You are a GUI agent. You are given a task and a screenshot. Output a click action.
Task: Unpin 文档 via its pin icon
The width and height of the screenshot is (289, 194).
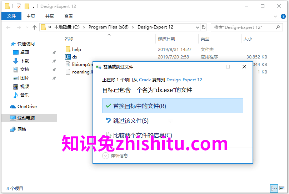click(54, 70)
